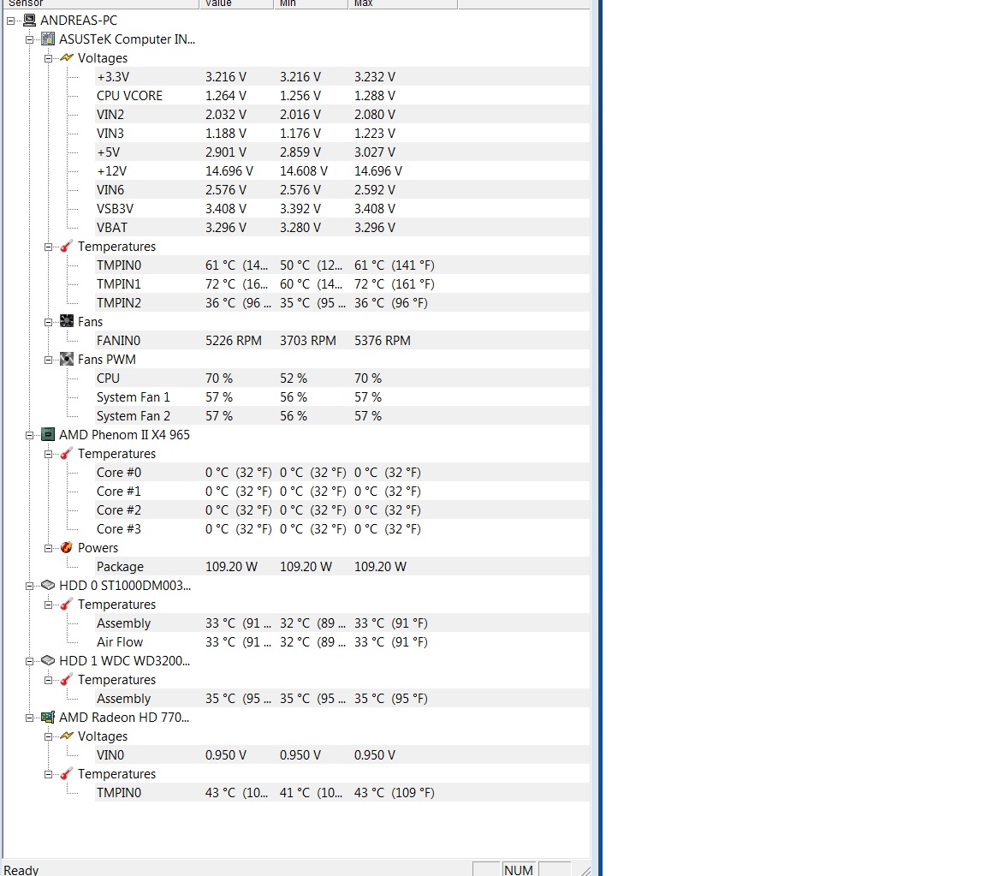Click the AMD Phenom II CPU chip icon
The width and height of the screenshot is (986, 876).
[48, 435]
